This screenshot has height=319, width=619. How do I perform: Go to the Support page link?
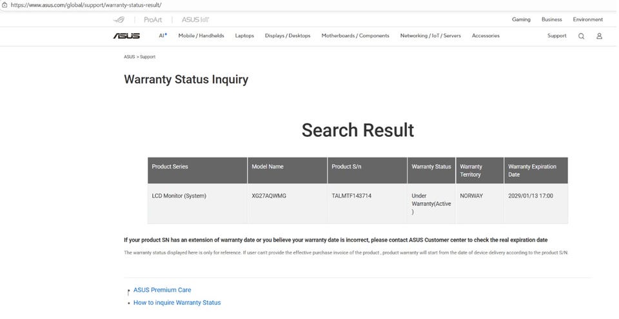click(556, 36)
